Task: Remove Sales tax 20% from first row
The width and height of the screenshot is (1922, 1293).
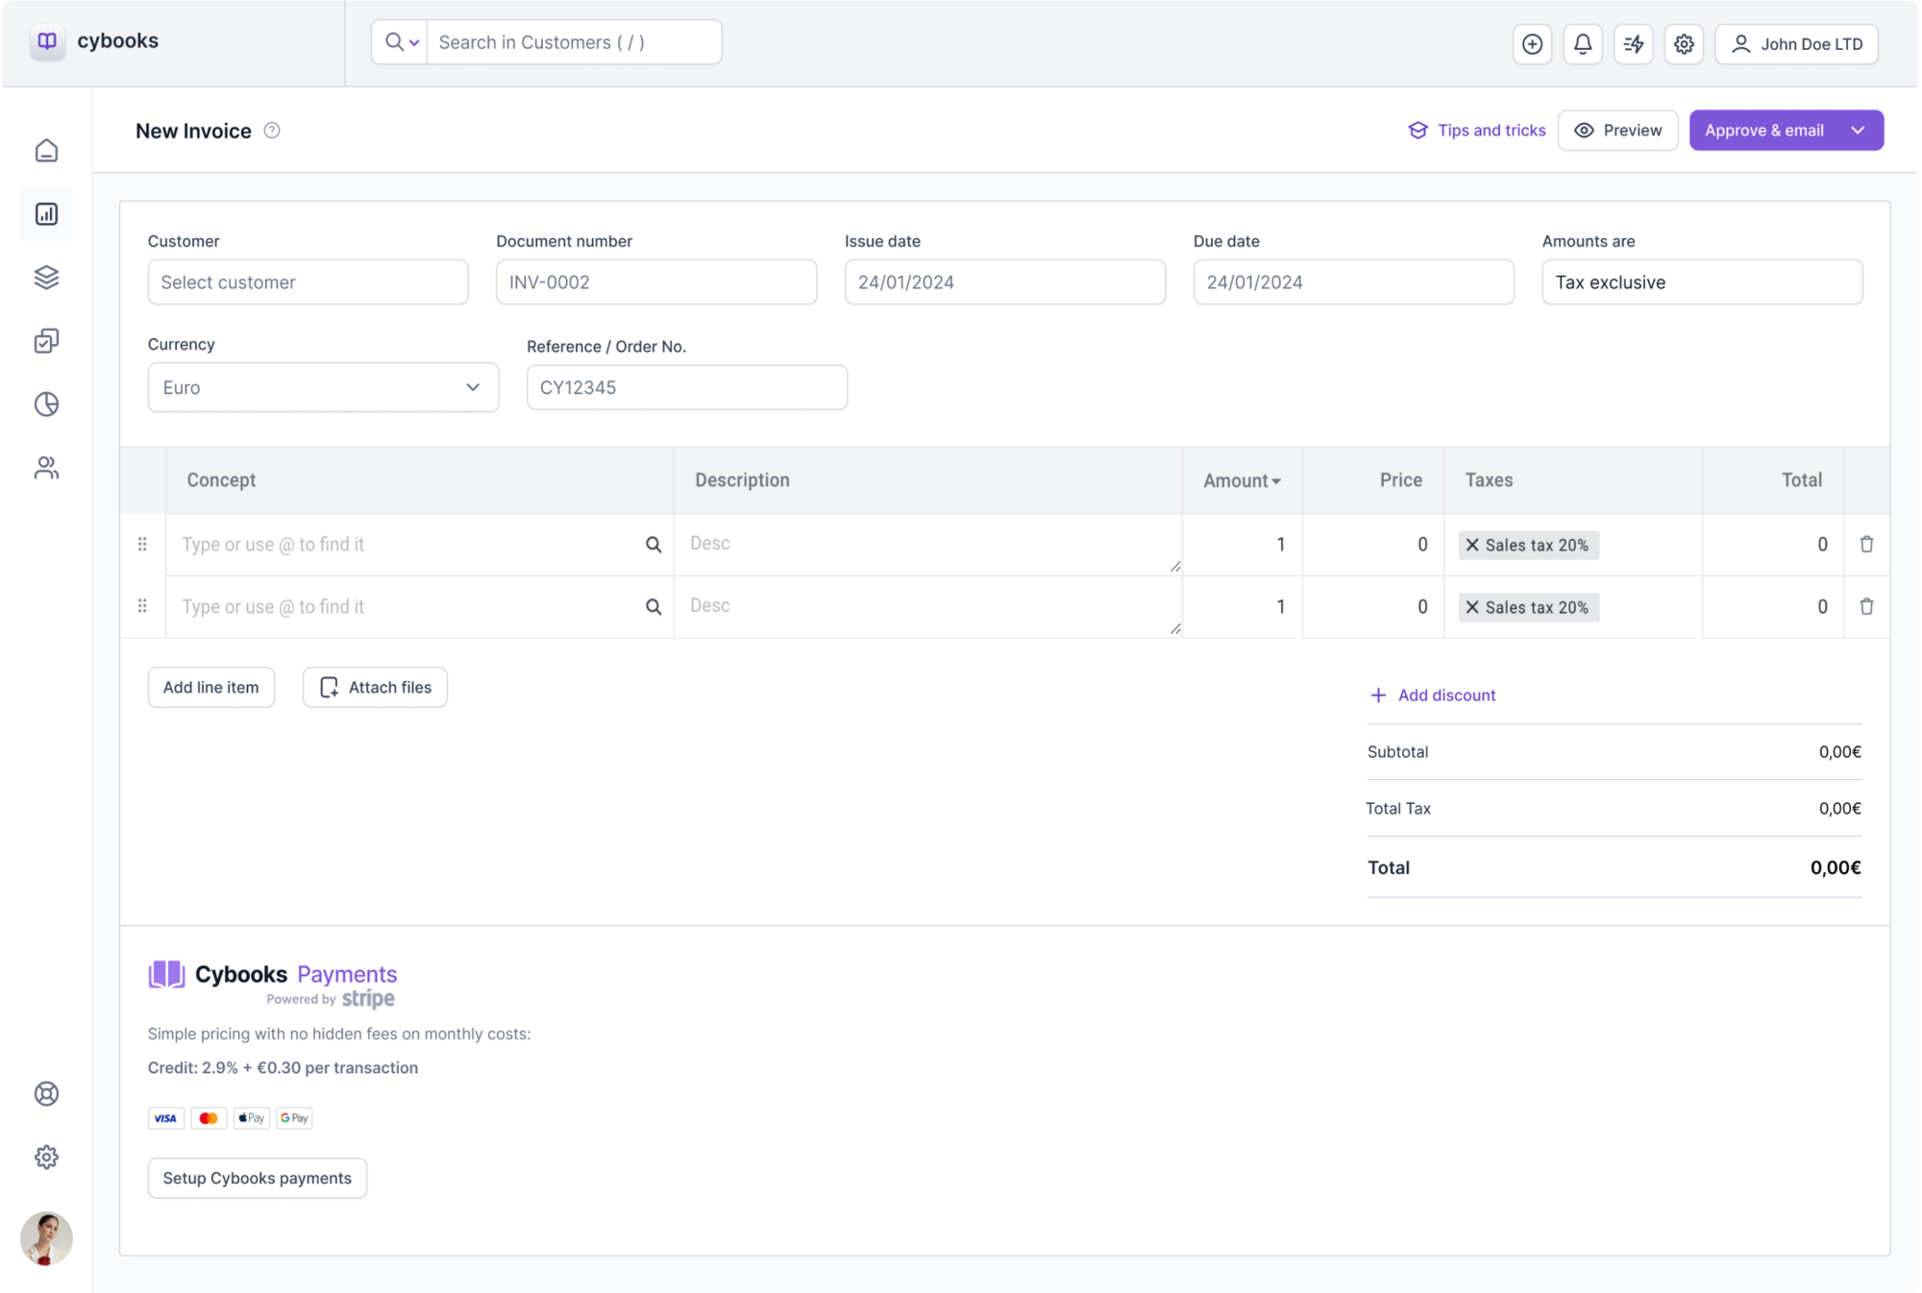Action: click(x=1472, y=546)
